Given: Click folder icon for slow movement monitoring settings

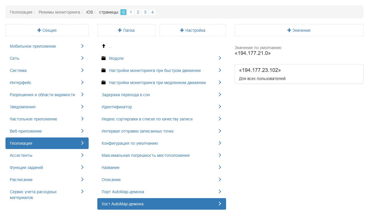Looking at the screenshot, I should pyautogui.click(x=104, y=83).
